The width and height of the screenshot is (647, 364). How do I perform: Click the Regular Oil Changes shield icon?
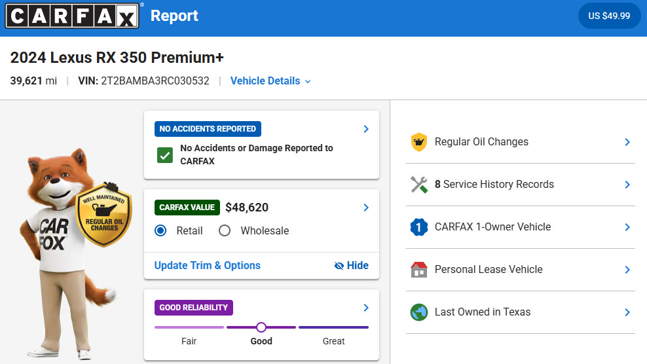[419, 142]
